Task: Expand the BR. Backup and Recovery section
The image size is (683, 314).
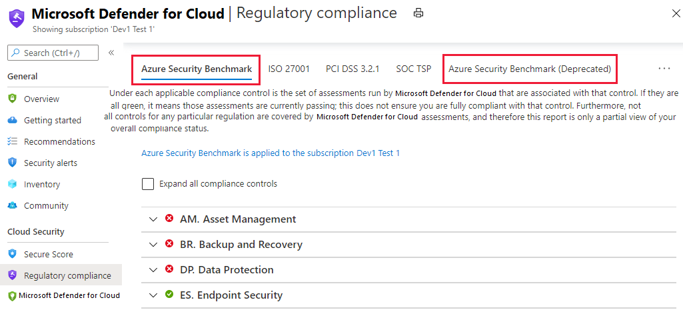Action: 153,245
